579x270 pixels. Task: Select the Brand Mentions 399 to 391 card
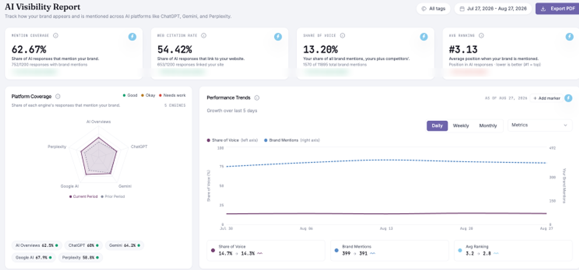pos(389,250)
